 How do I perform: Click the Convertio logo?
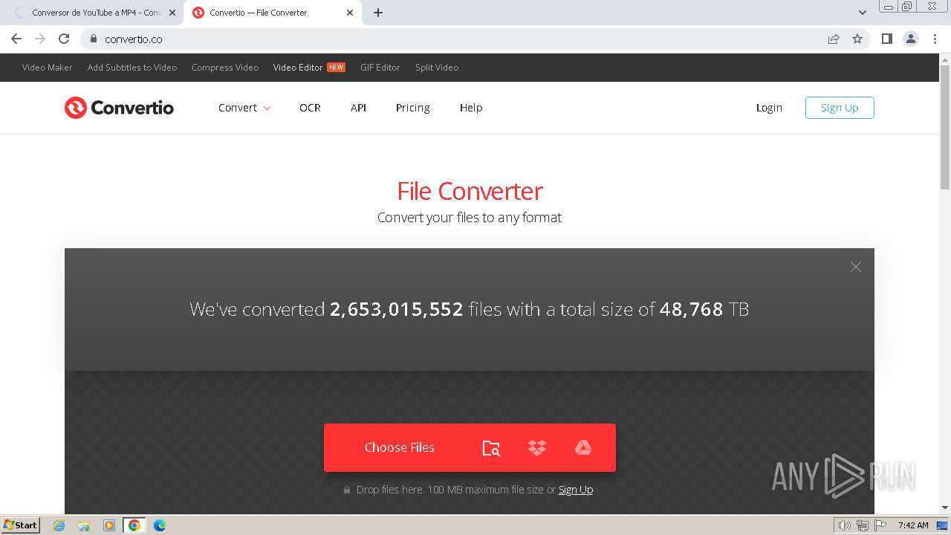pyautogui.click(x=119, y=108)
